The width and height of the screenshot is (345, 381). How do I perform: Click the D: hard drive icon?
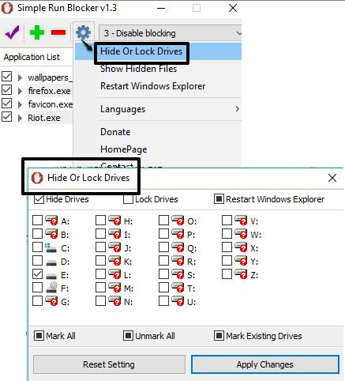click(51, 262)
